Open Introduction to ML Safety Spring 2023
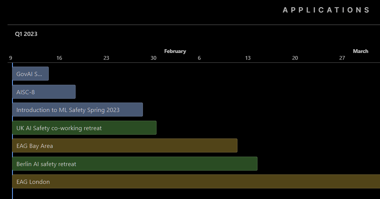Viewport: 380px width, 199px height. 77,110
